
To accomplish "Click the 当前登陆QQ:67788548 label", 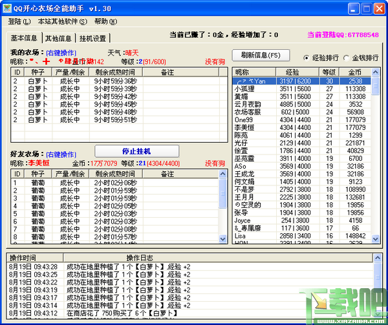I will 343,35.
